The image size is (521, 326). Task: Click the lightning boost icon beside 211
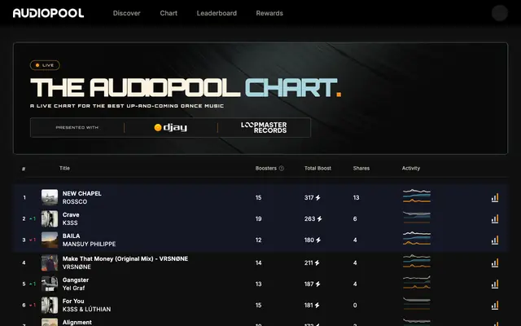[x=317, y=262]
